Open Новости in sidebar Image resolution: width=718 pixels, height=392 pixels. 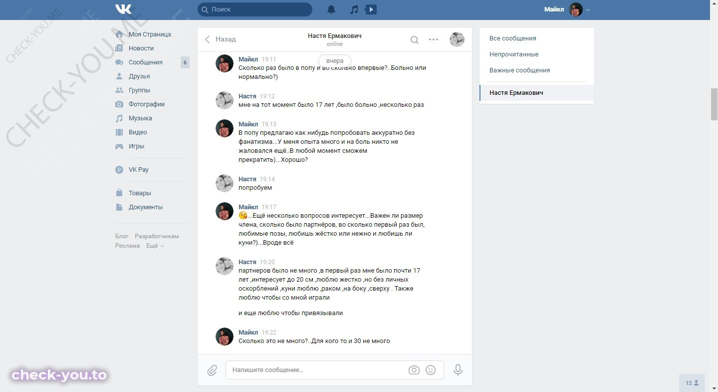(141, 48)
